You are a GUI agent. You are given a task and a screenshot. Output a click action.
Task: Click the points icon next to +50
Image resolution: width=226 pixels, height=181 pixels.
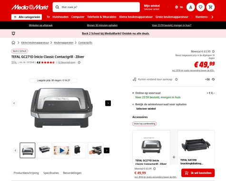213,80
